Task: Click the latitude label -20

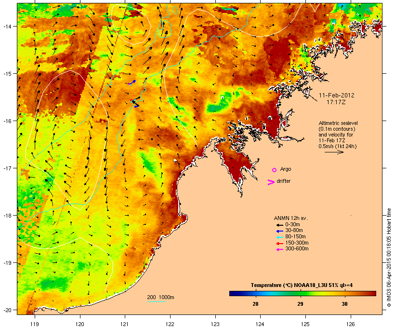Action: click(7, 310)
